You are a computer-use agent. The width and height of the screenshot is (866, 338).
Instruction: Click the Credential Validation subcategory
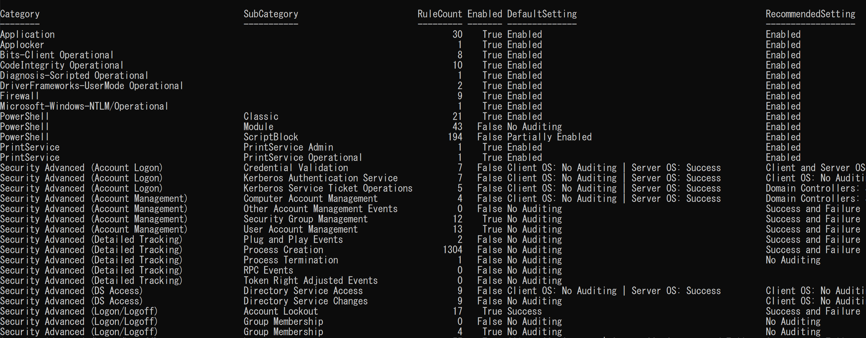[x=296, y=168]
